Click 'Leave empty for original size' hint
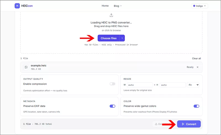Image resolution: width=221 pixels, height=135 pixels. (x=138, y=90)
